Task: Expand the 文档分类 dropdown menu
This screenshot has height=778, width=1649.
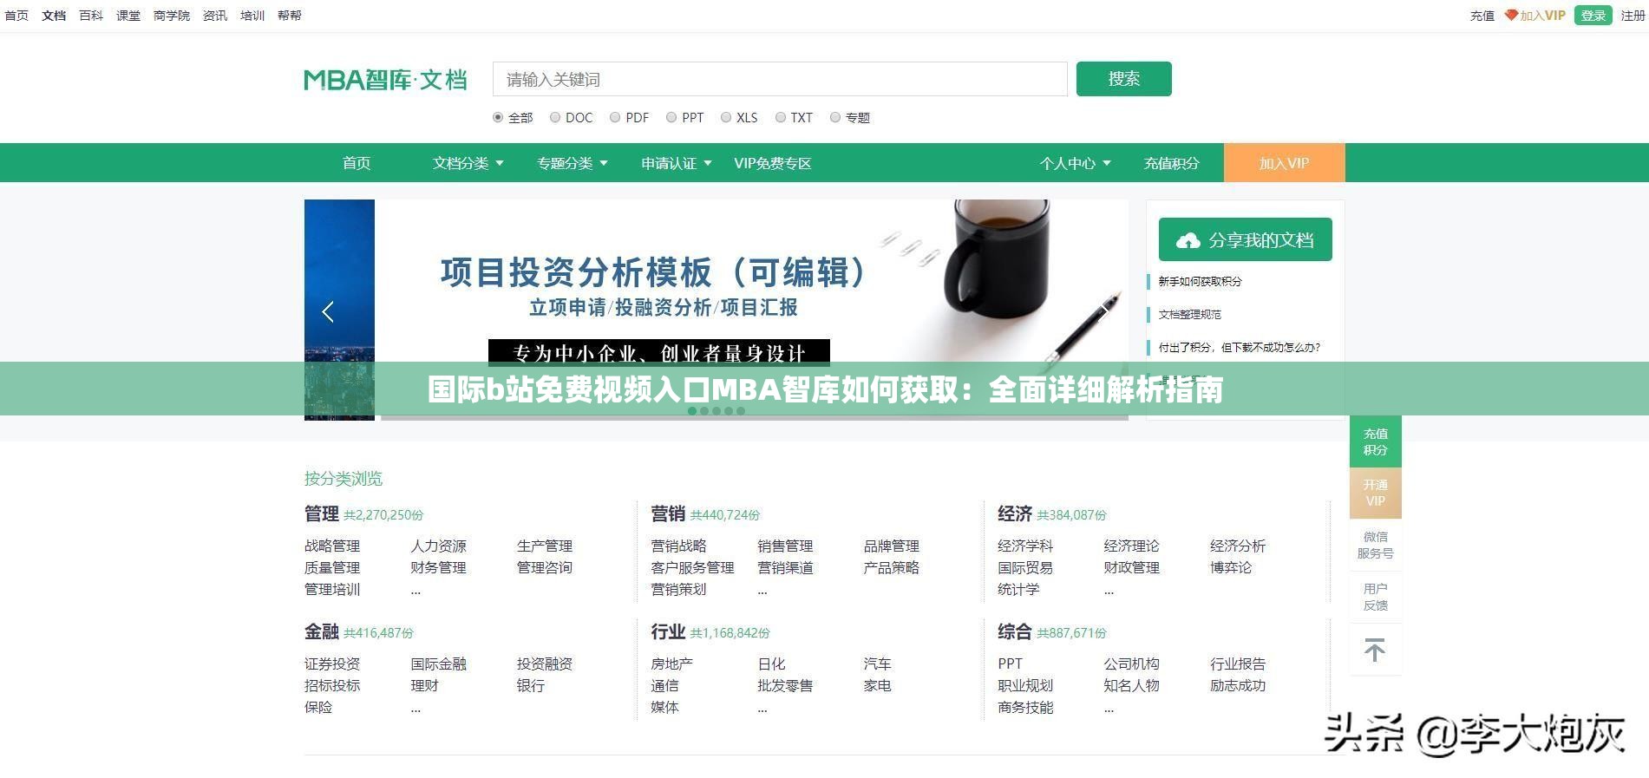Action: (x=468, y=163)
